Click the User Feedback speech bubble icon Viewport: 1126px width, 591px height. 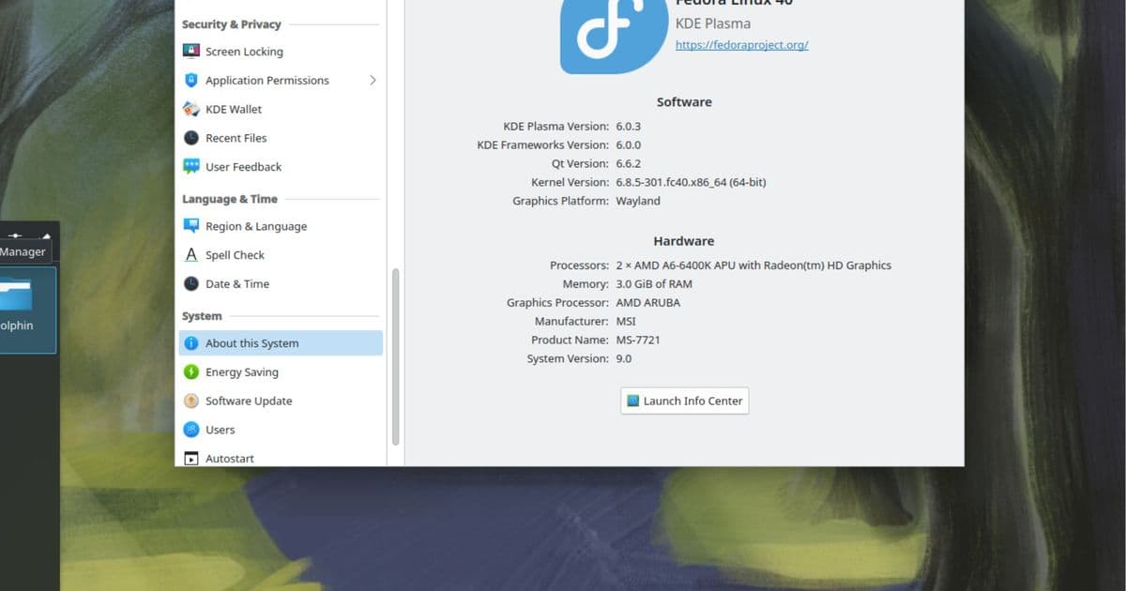pos(191,167)
